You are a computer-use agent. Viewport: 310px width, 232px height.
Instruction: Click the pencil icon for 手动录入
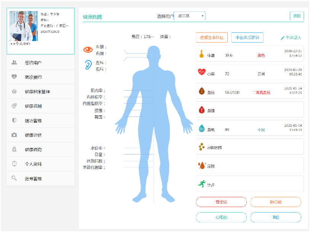click(282, 38)
